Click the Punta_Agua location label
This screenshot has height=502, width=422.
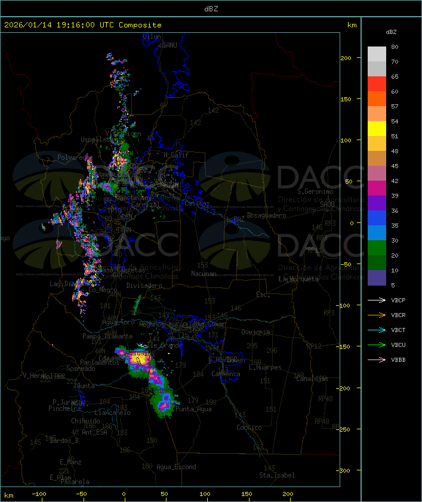pyautogui.click(x=195, y=409)
